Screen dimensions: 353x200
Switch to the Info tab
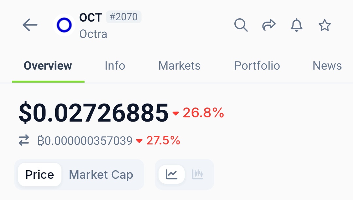click(115, 66)
